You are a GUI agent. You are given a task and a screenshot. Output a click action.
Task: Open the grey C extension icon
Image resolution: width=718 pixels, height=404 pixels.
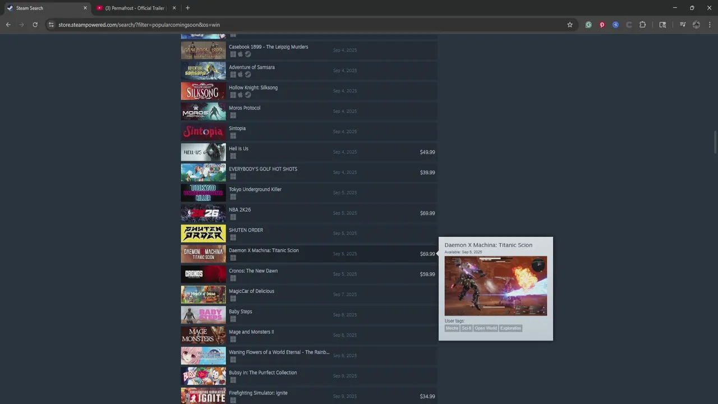click(629, 25)
